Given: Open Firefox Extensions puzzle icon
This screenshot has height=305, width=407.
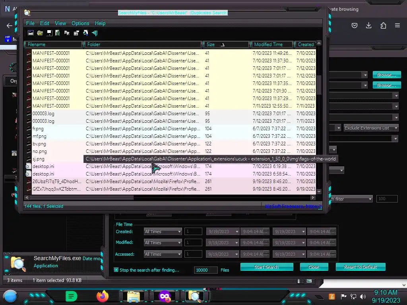Looking at the screenshot, I should pos(383,25).
